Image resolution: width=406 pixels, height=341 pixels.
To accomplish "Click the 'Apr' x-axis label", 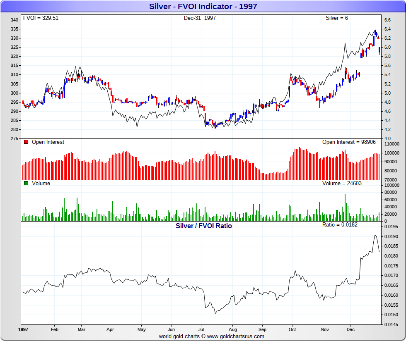I will click(110, 329).
